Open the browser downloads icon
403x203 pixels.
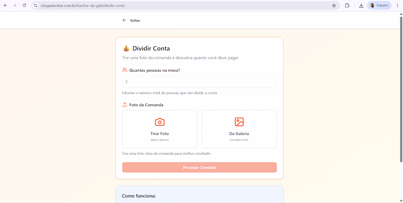pyautogui.click(x=361, y=5)
